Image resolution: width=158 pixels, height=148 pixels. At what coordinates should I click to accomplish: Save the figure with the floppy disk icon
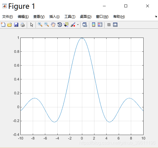pos(16,25)
